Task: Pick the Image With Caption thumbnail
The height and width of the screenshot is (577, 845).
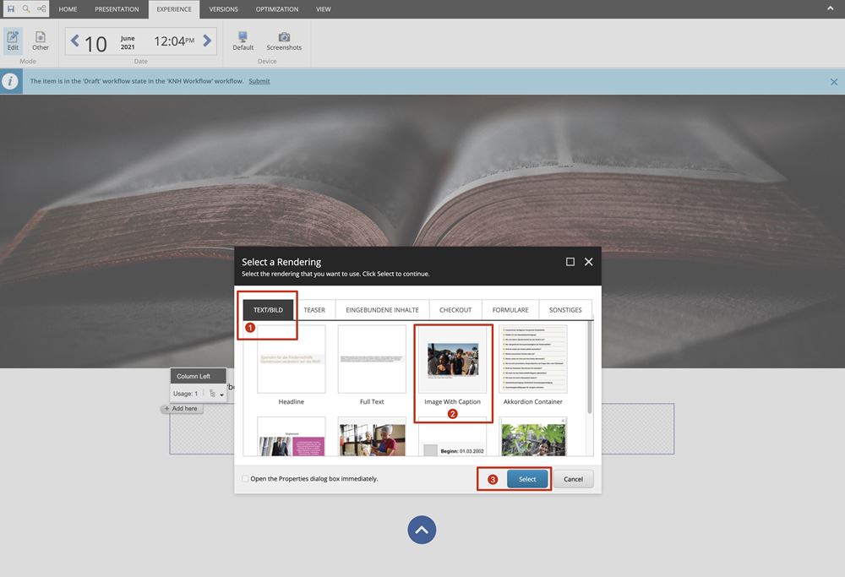Action: (x=452, y=359)
